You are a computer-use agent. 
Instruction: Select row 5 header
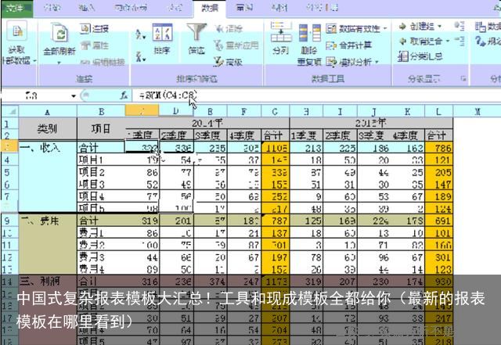9,172
